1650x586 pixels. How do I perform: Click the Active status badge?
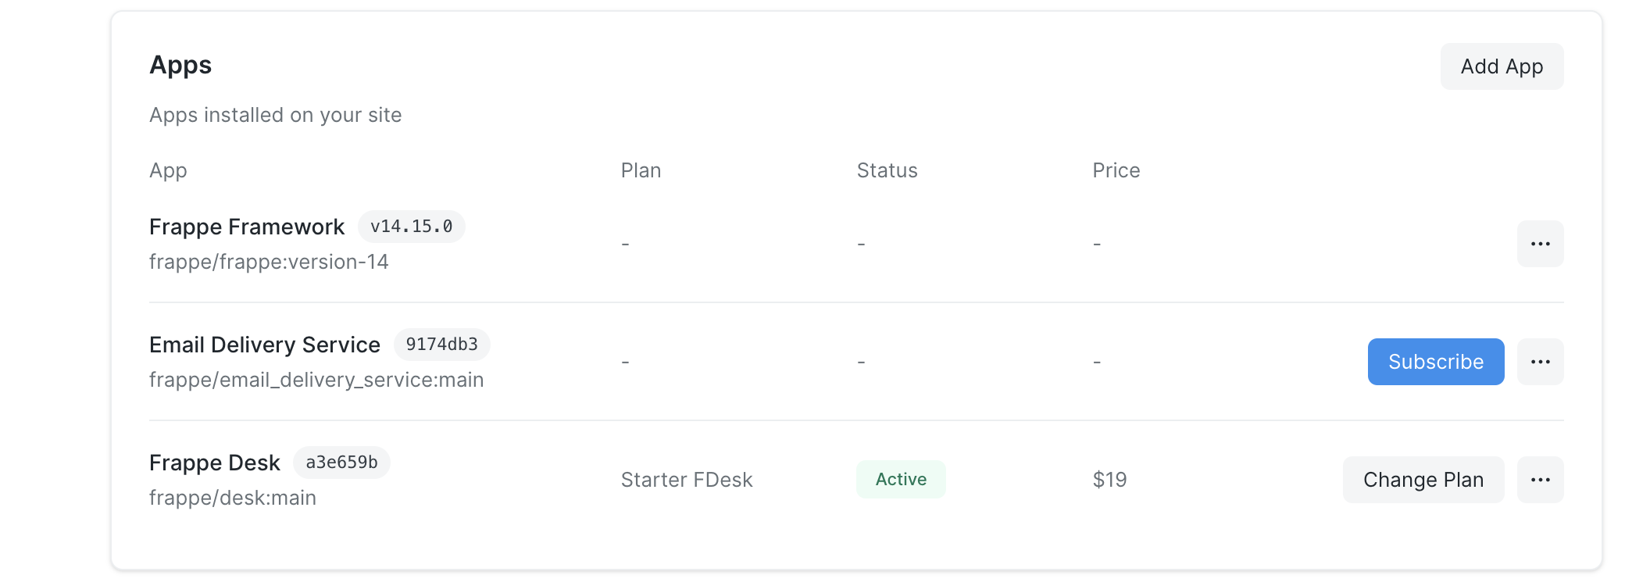pos(901,479)
